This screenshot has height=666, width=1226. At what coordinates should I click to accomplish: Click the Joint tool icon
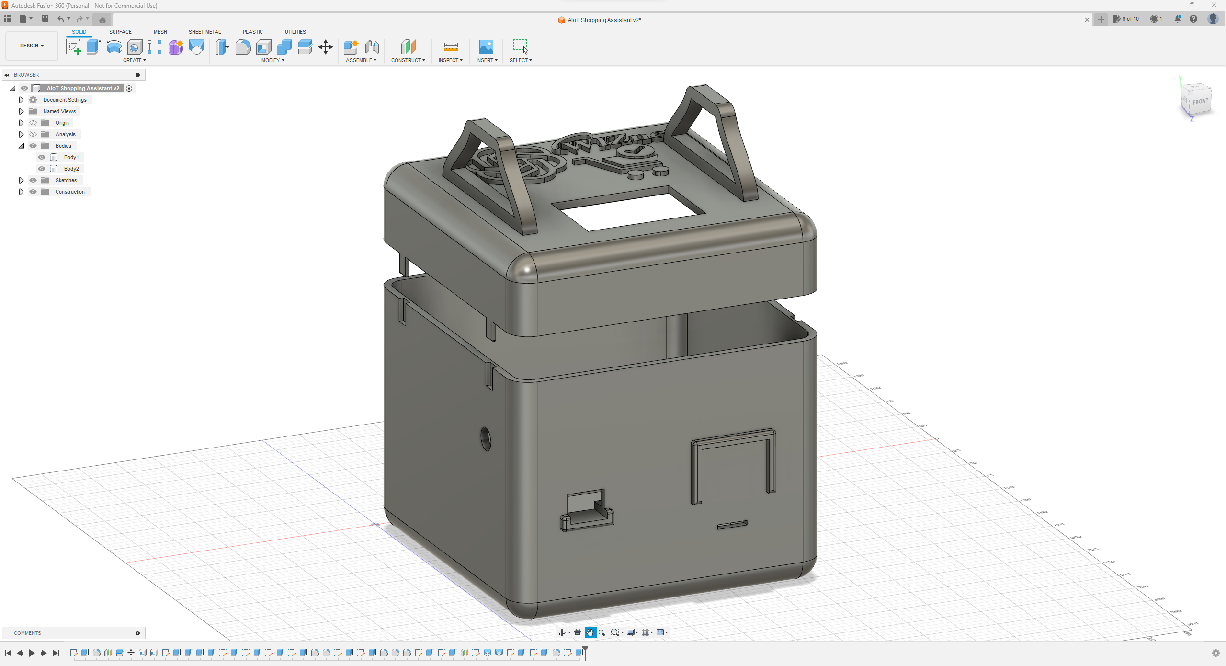click(372, 47)
